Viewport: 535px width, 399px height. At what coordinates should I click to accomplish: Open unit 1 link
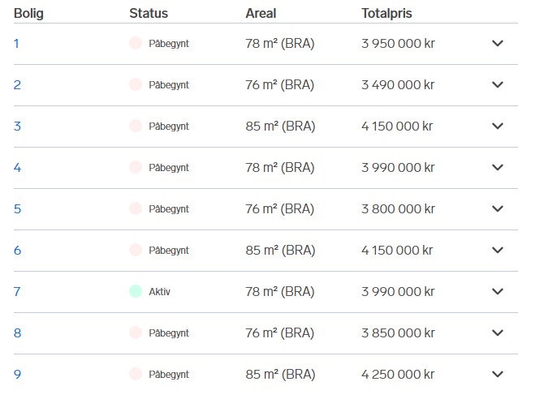[16, 44]
